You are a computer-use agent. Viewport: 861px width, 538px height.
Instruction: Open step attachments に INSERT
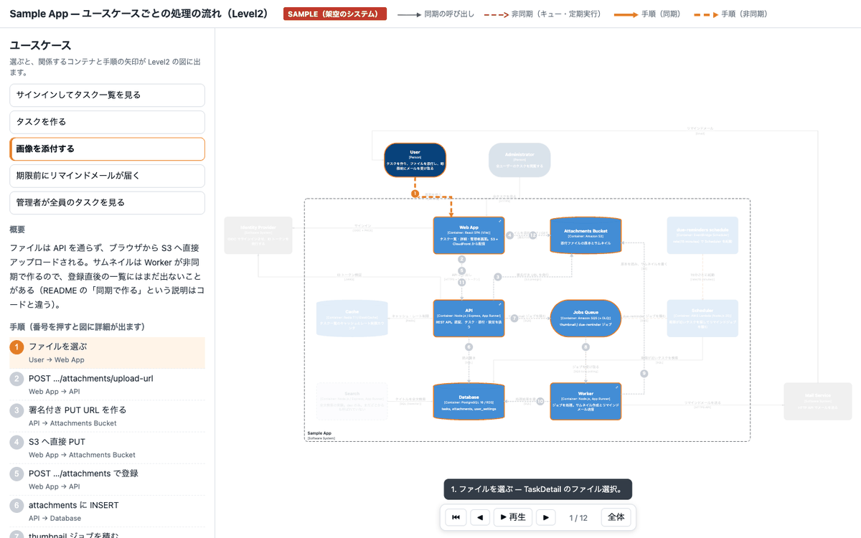point(107,511)
